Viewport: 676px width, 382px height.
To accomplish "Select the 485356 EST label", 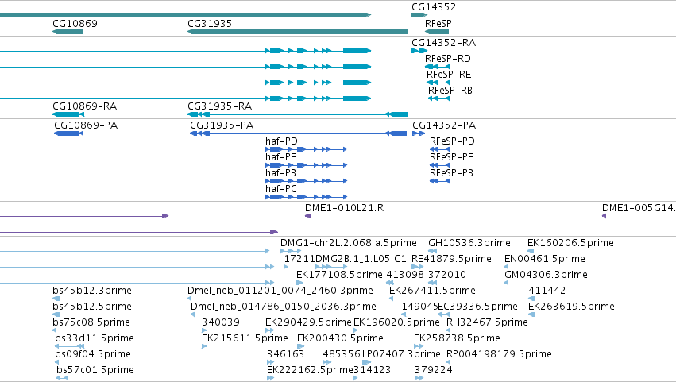I will pyautogui.click(x=342, y=354).
